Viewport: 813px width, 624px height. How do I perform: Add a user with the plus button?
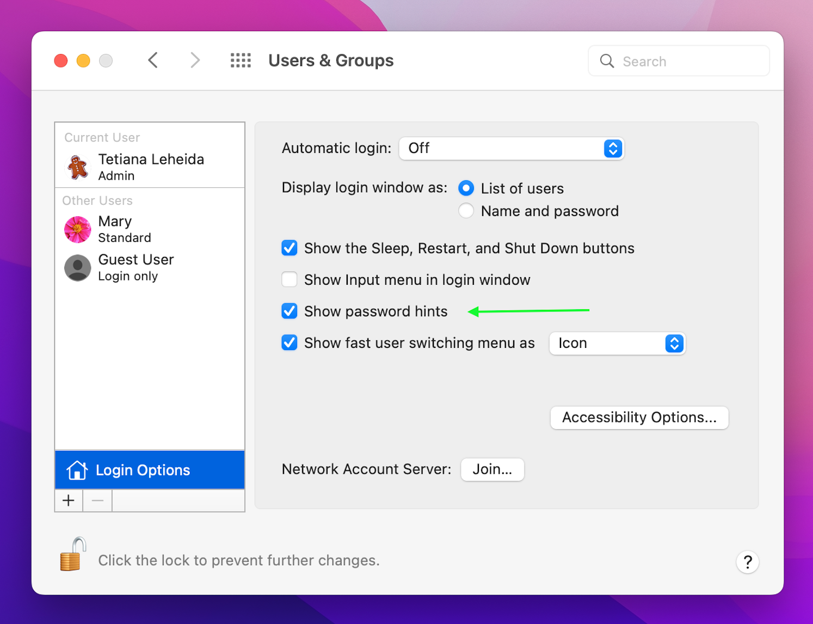pos(69,500)
